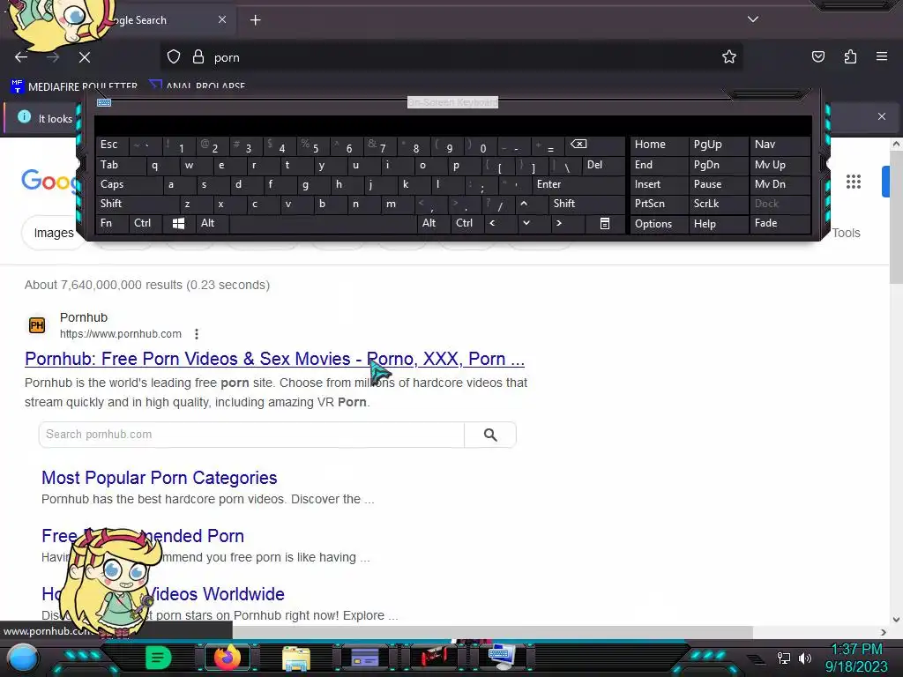Click the magnifier search button
903x677 pixels.
490,435
